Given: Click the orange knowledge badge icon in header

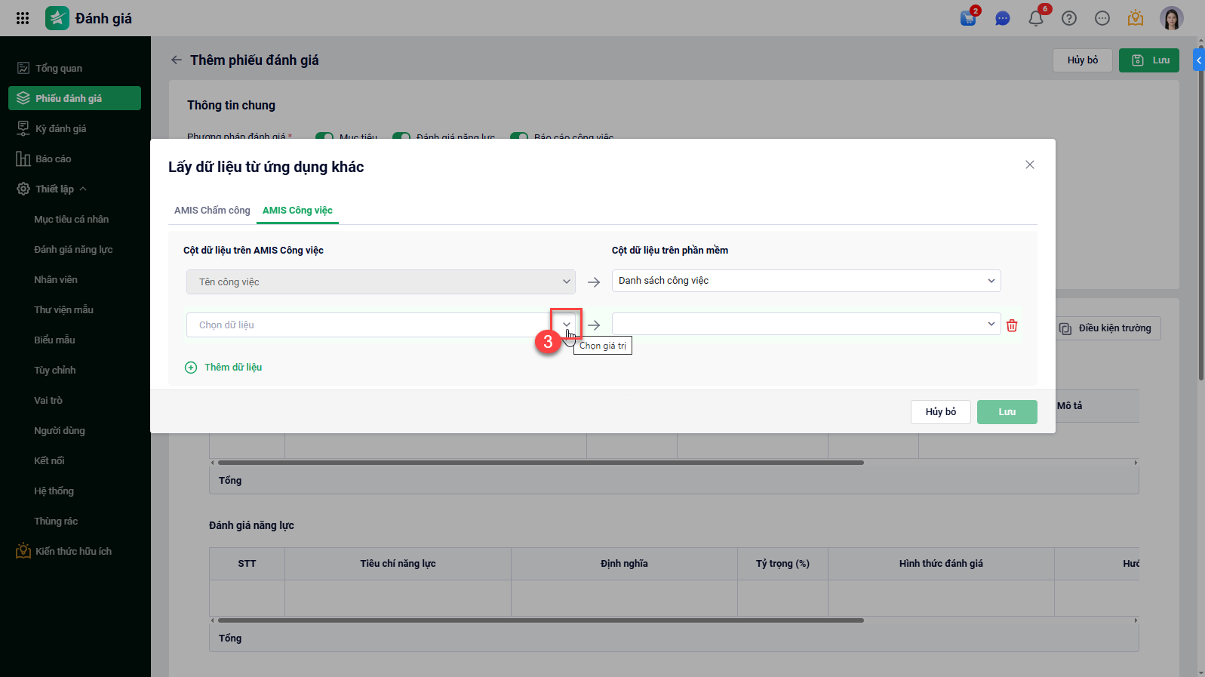Looking at the screenshot, I should [1136, 18].
